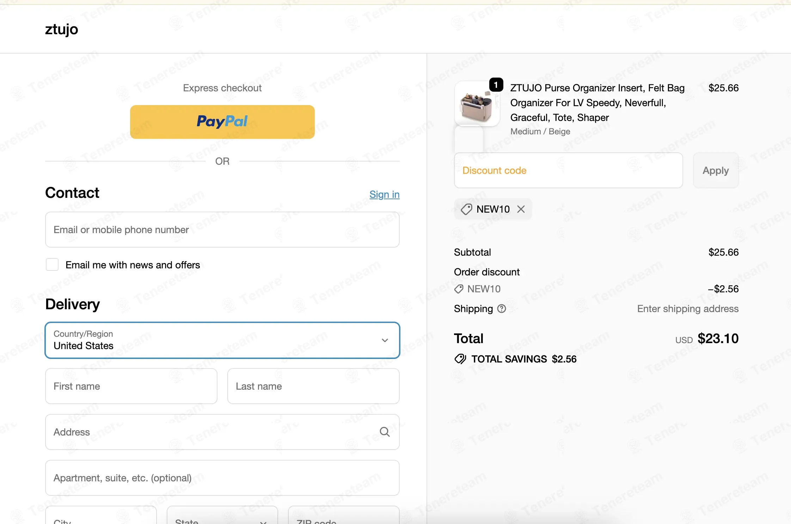
Task: Click the purse organizer product thumbnail
Action: pos(477,104)
